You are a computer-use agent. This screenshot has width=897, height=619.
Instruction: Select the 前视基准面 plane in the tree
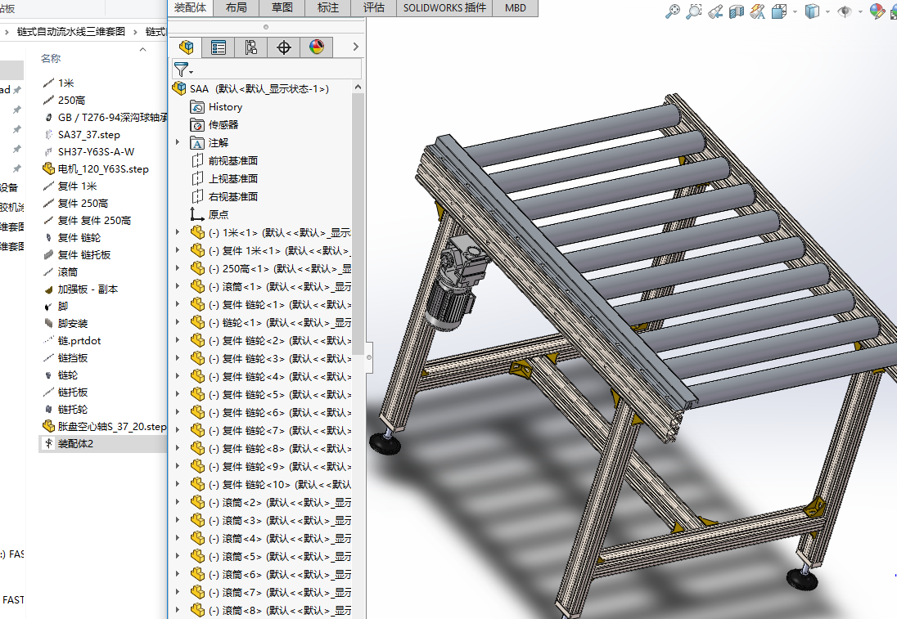click(x=232, y=160)
